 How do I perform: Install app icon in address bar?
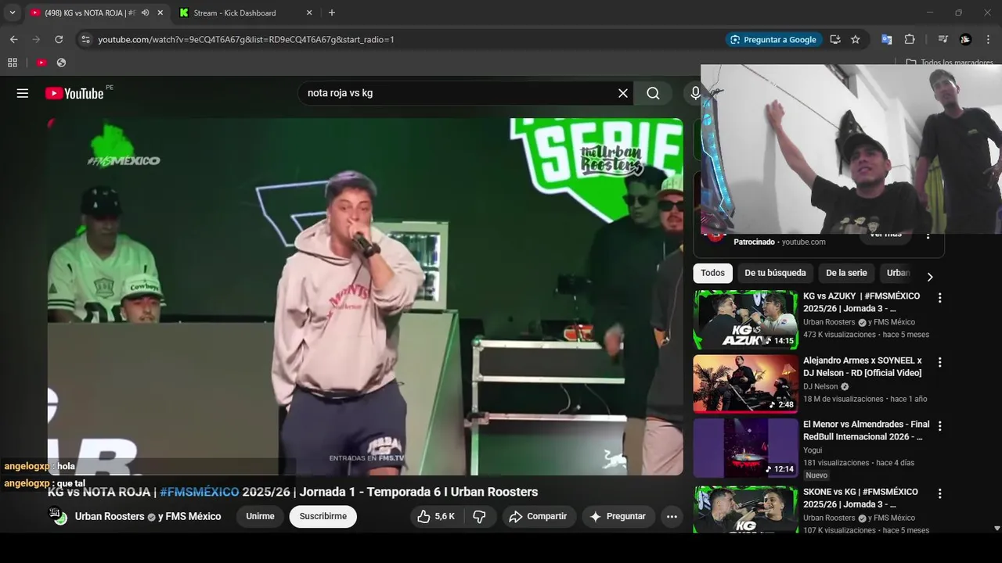(x=835, y=39)
